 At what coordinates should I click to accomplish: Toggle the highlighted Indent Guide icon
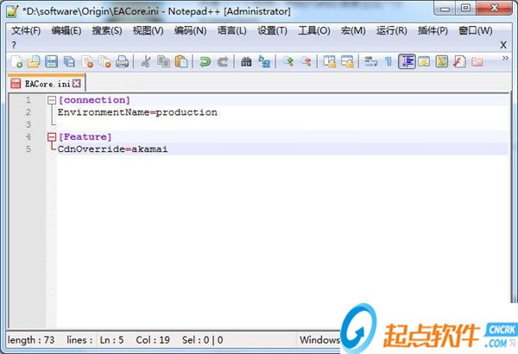[x=407, y=61]
